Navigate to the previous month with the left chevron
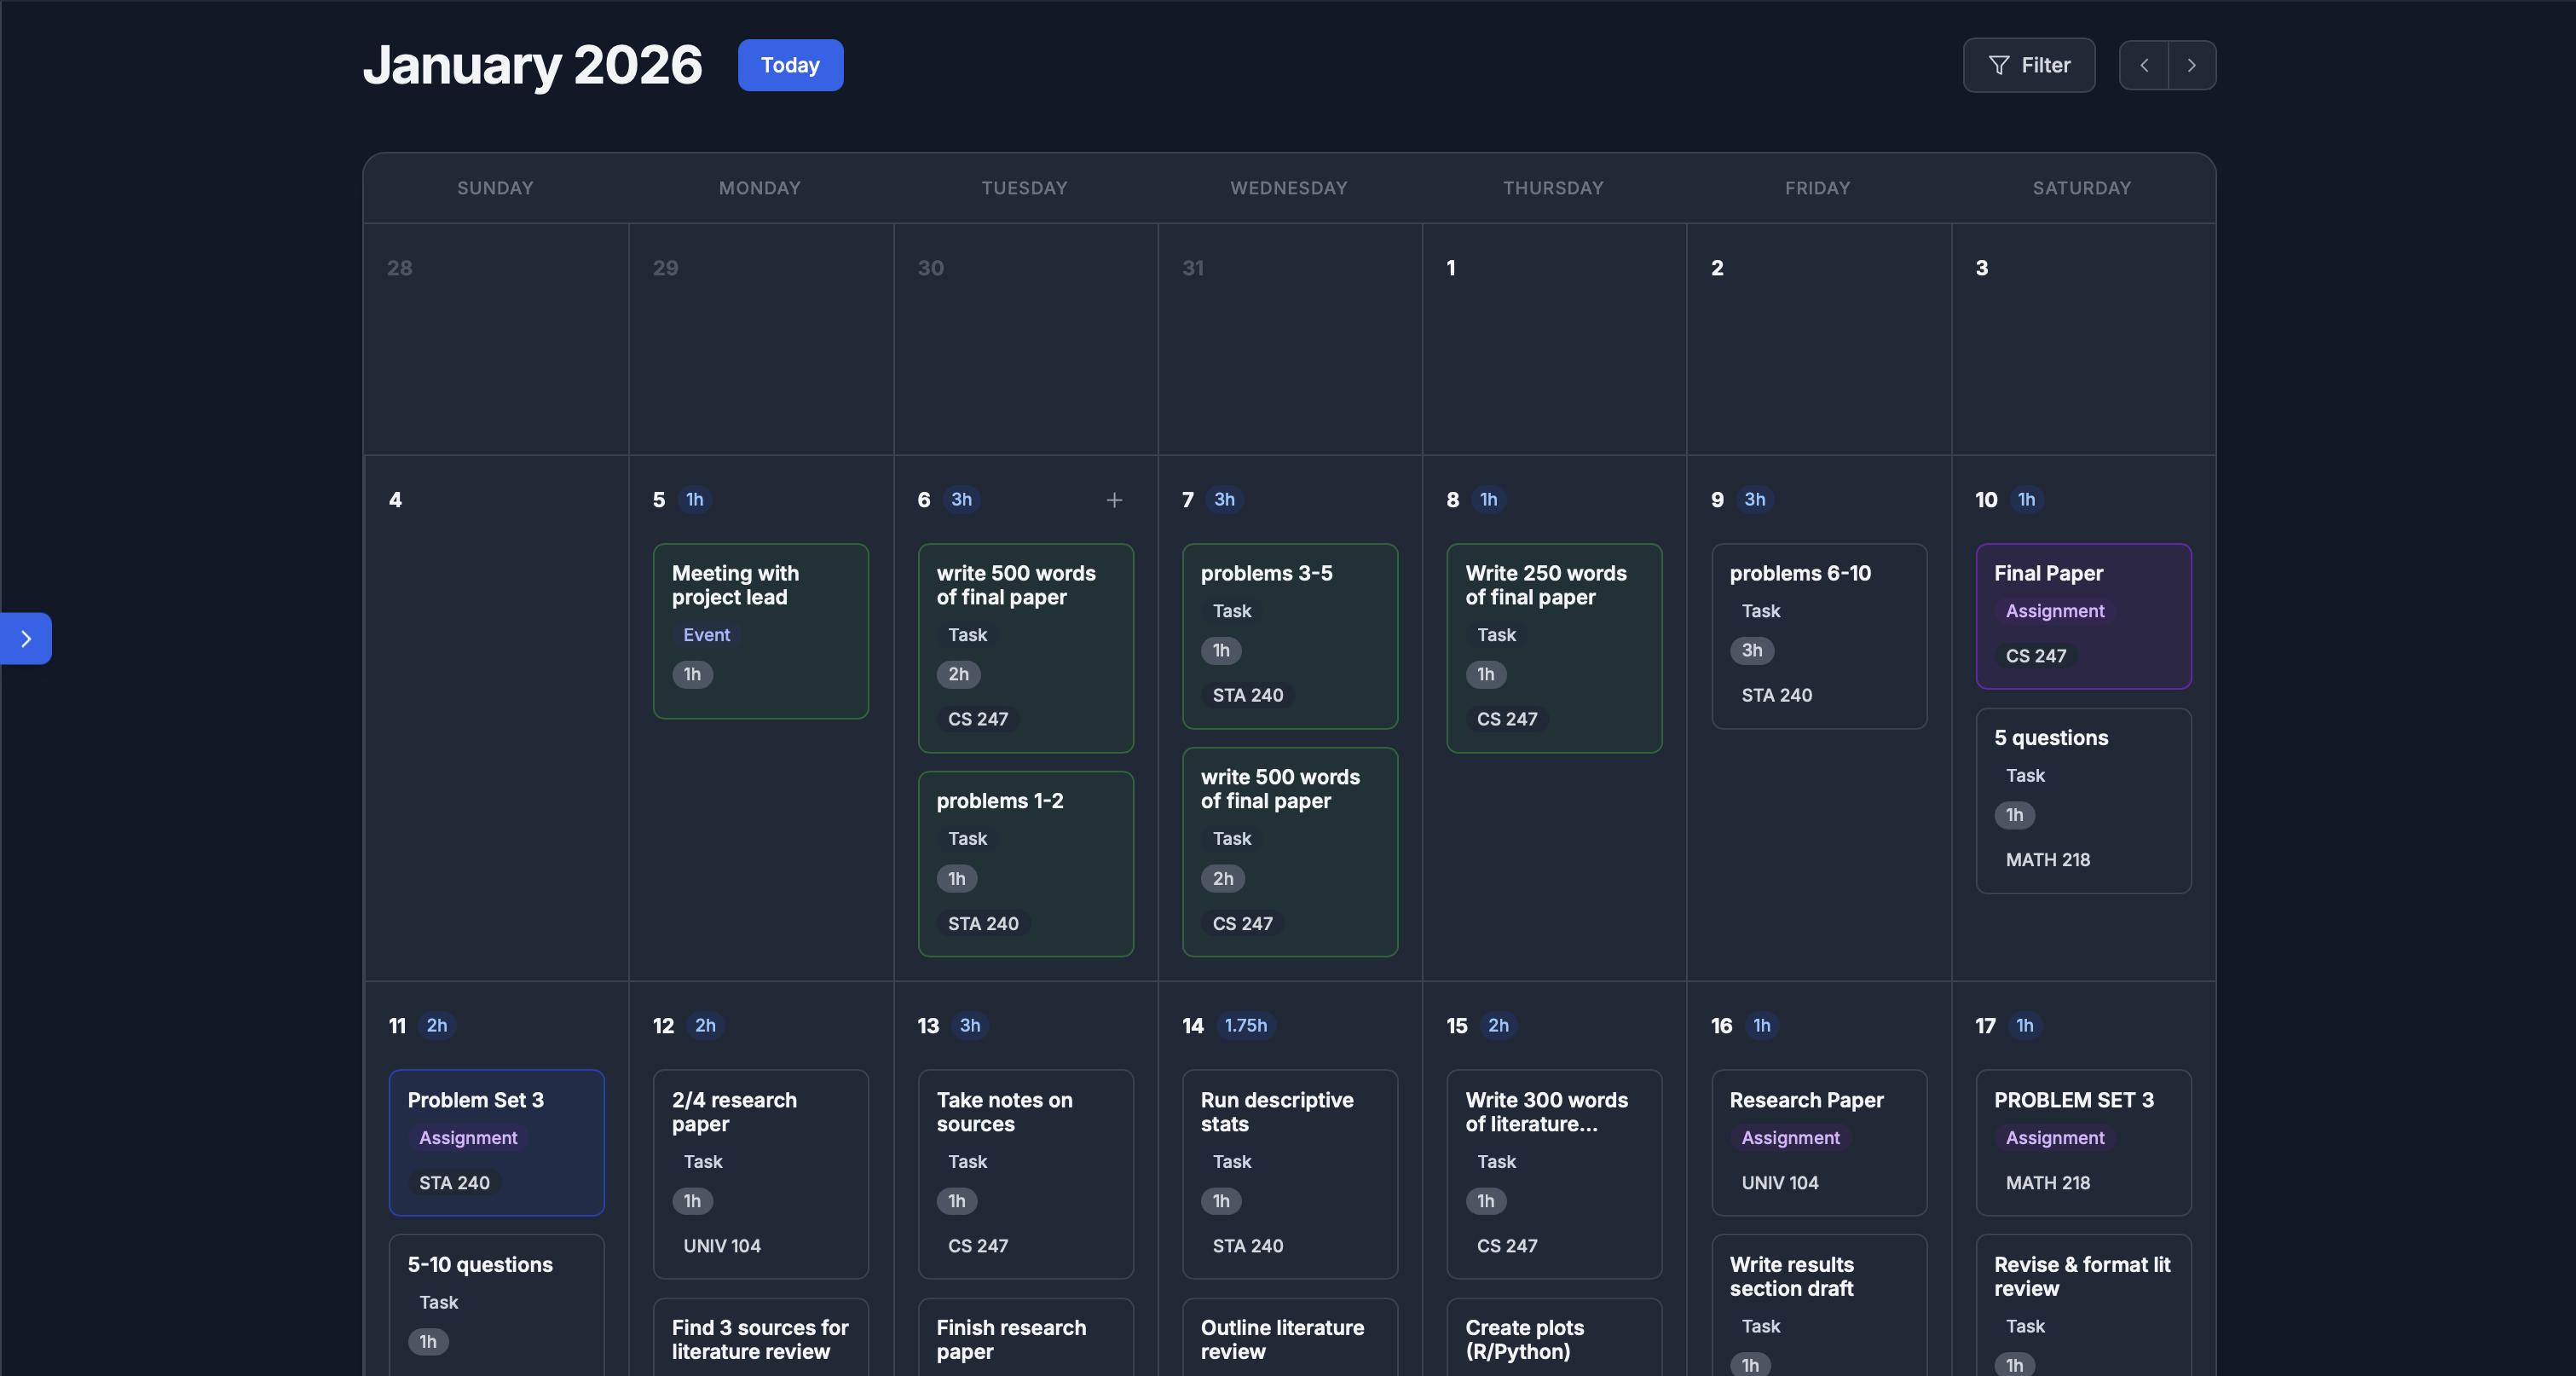Image resolution: width=2576 pixels, height=1376 pixels. tap(2143, 64)
